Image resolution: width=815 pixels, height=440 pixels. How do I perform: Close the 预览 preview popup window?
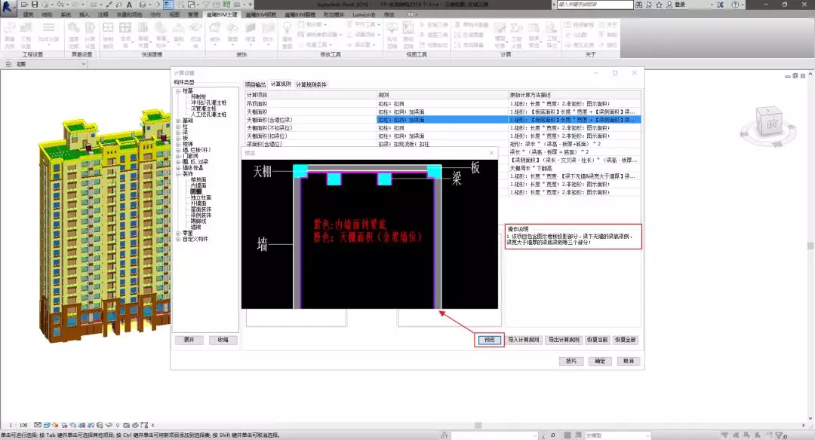click(491, 153)
